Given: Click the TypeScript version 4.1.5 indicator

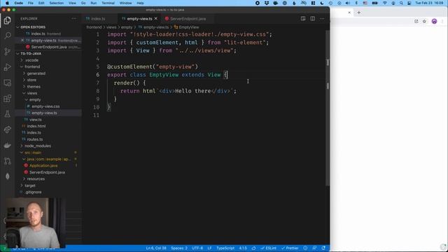Looking at the screenshot, I should 243,248.
